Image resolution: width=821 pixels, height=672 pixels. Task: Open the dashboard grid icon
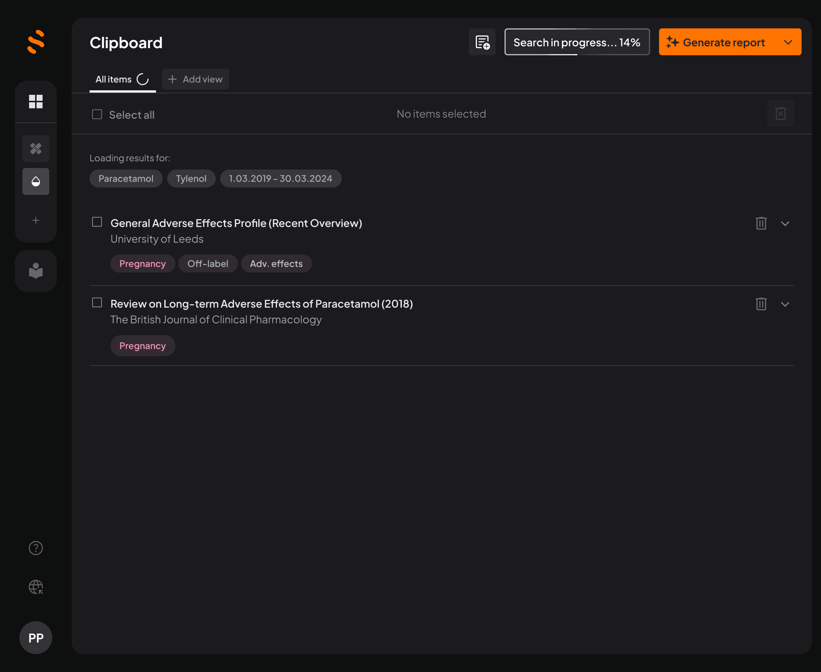(x=36, y=102)
